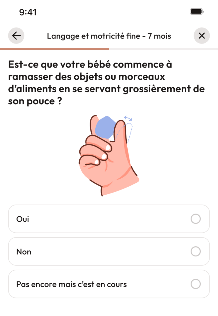Select the Oui radio button
Viewport: 218px width, 316px height.
coord(196,219)
